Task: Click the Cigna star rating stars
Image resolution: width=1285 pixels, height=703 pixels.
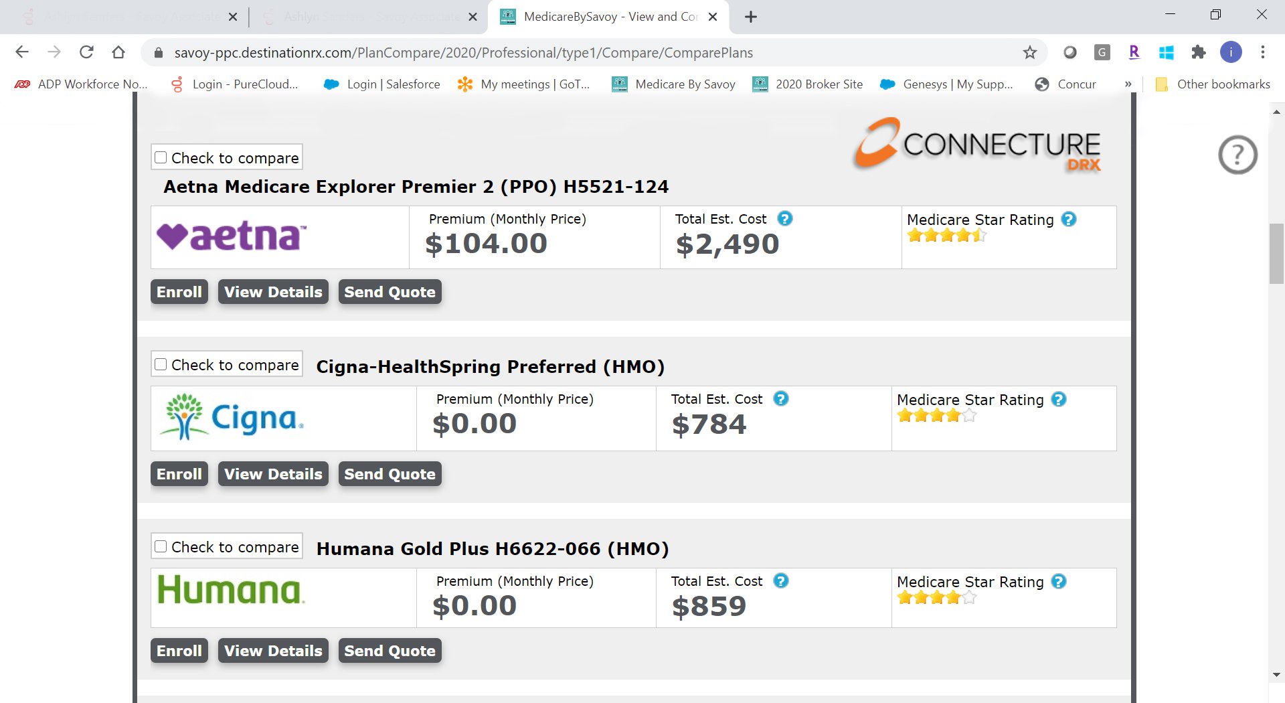Action: [936, 415]
